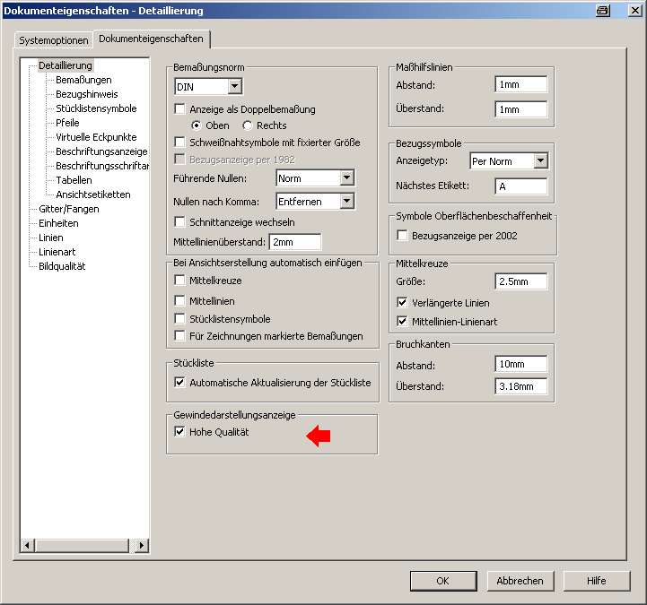Enable Schnittanzeige wechseln checkbox
Image resolution: width=647 pixels, height=605 pixels.
click(179, 222)
